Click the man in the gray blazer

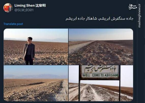click(x=29, y=51)
